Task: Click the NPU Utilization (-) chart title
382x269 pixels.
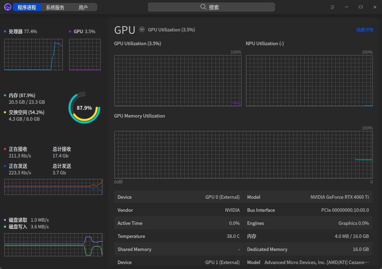Action: tap(264, 44)
